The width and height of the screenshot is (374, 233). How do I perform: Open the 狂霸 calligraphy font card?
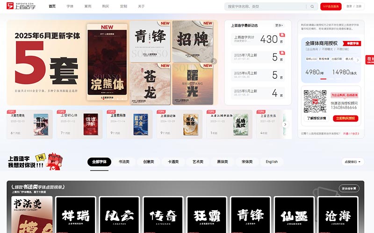click(207, 215)
